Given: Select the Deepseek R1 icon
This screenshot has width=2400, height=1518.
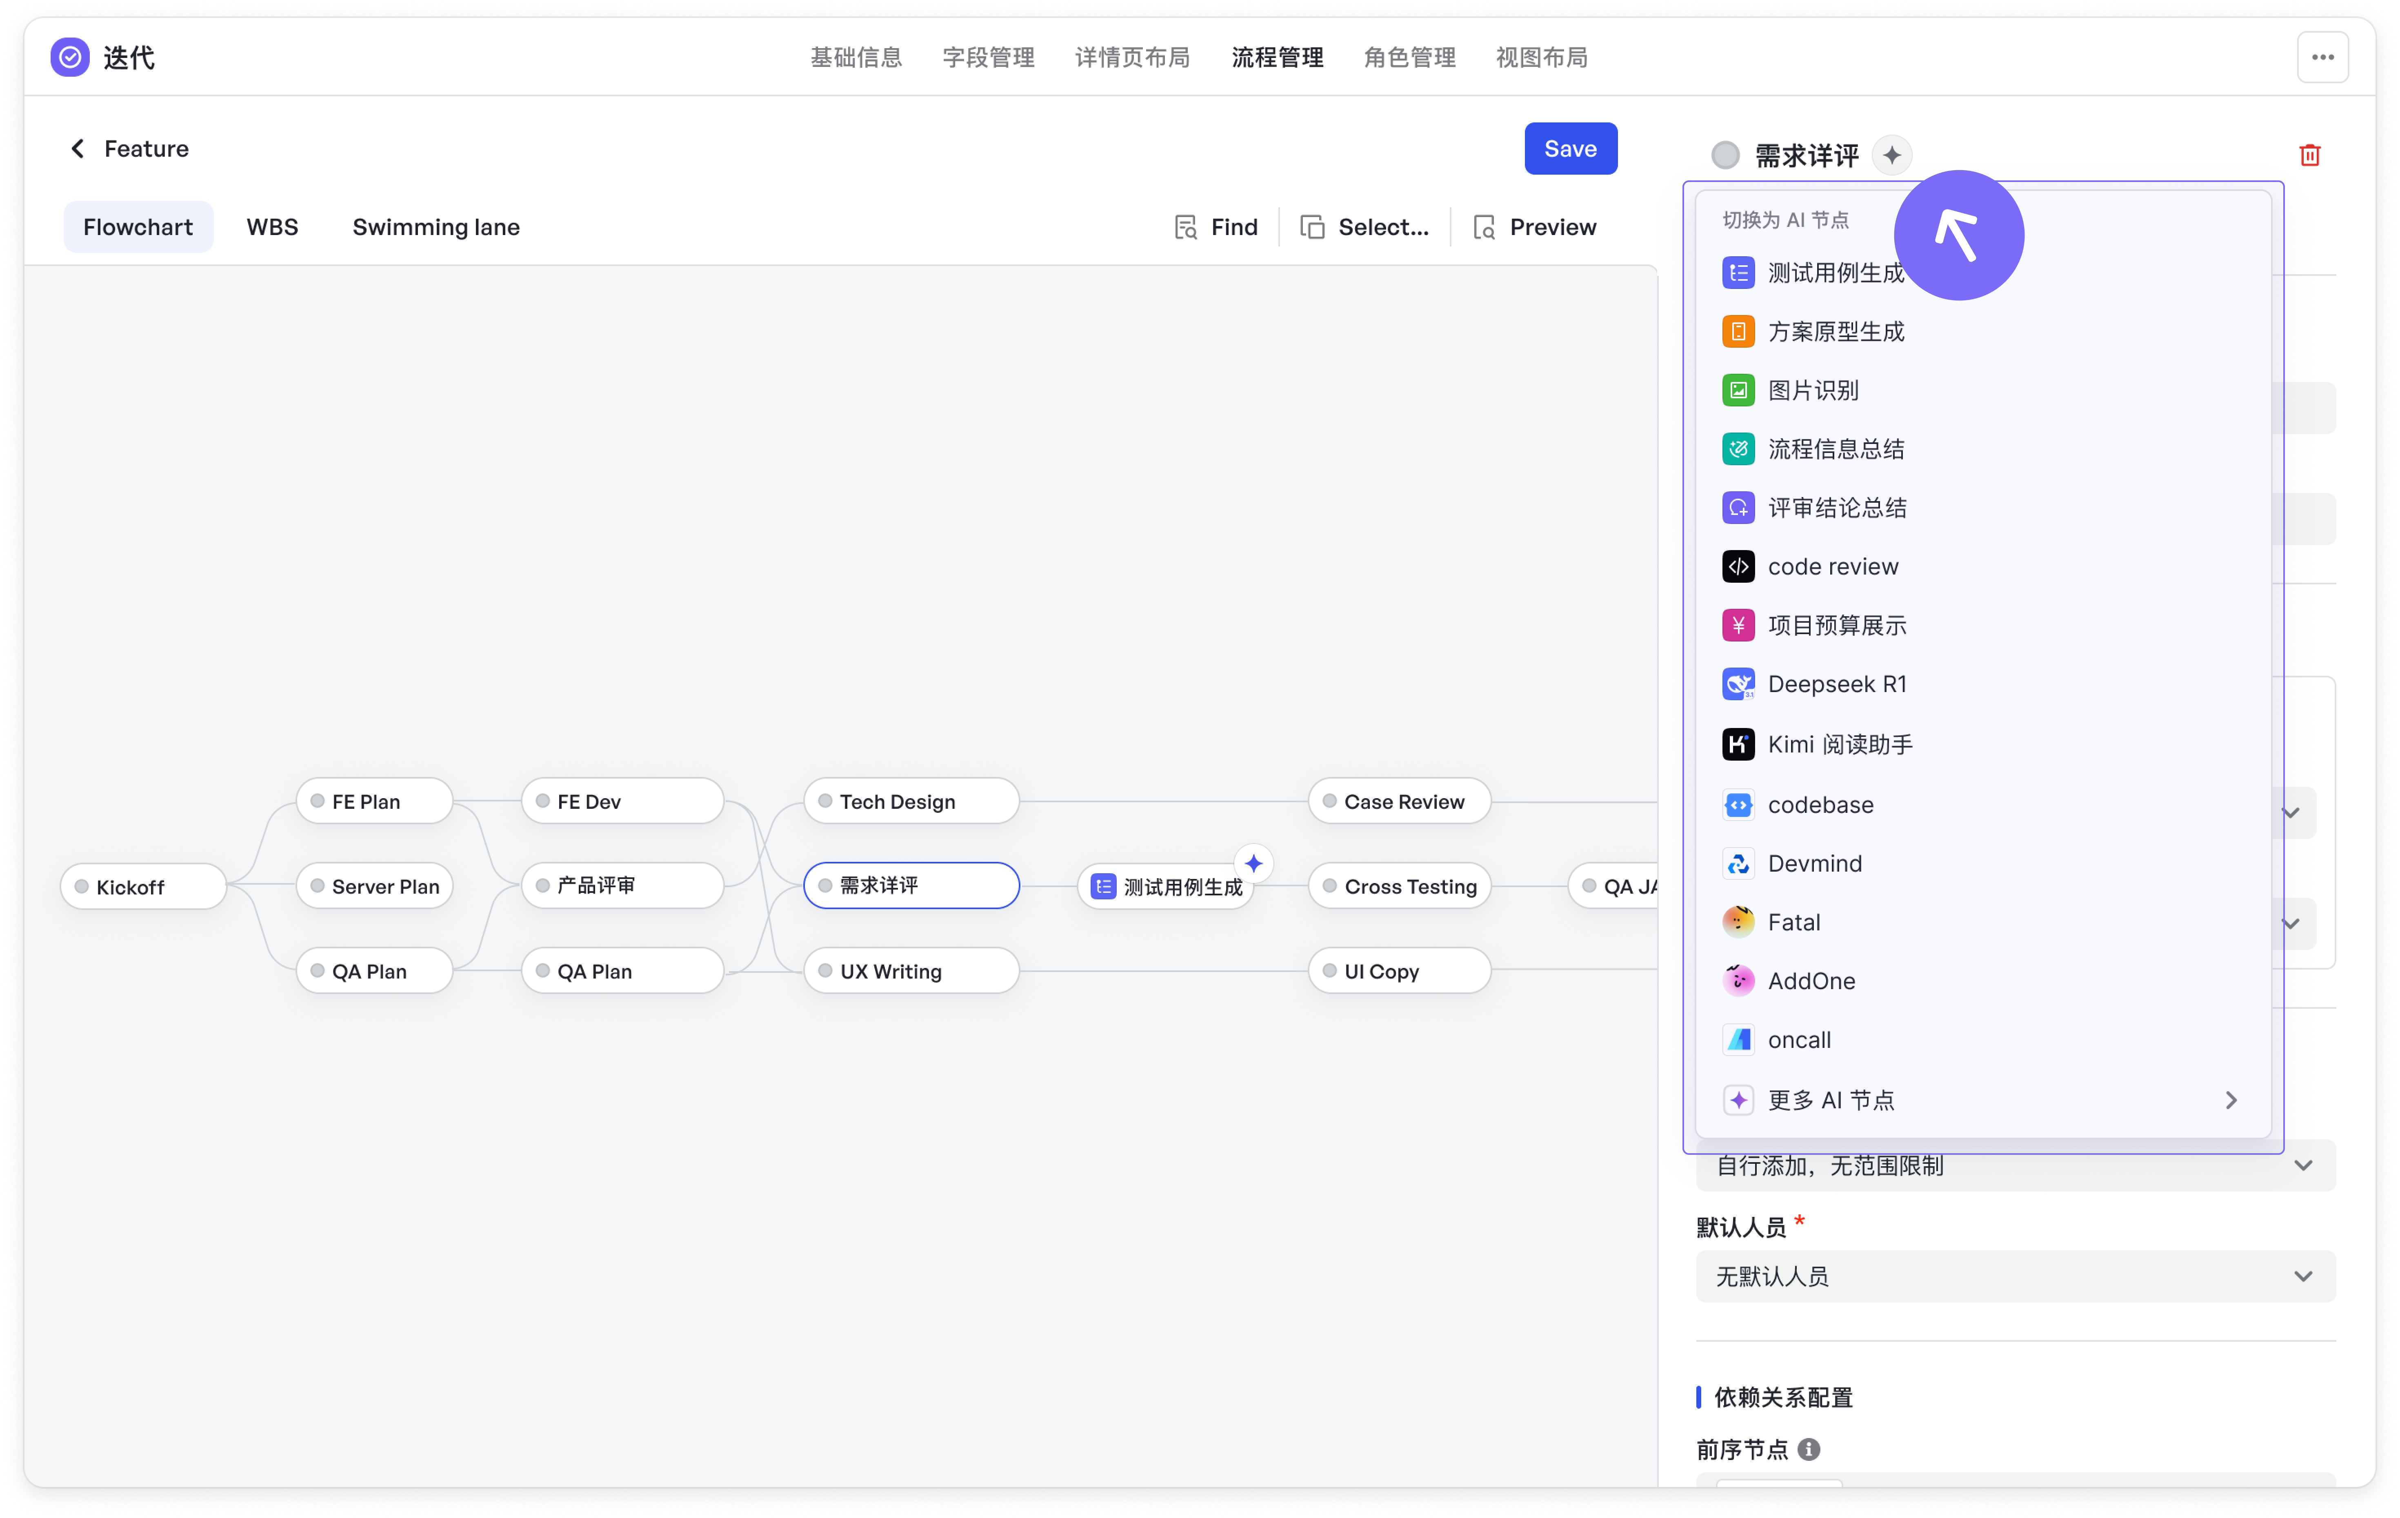Looking at the screenshot, I should [x=1738, y=684].
